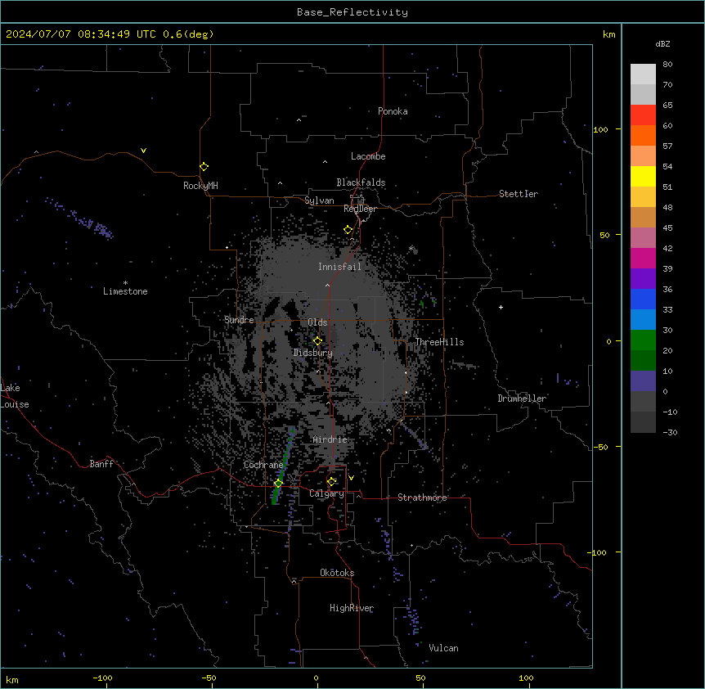Click the Ponoka city label
Viewport: 705px width, 689px height.
393,111
